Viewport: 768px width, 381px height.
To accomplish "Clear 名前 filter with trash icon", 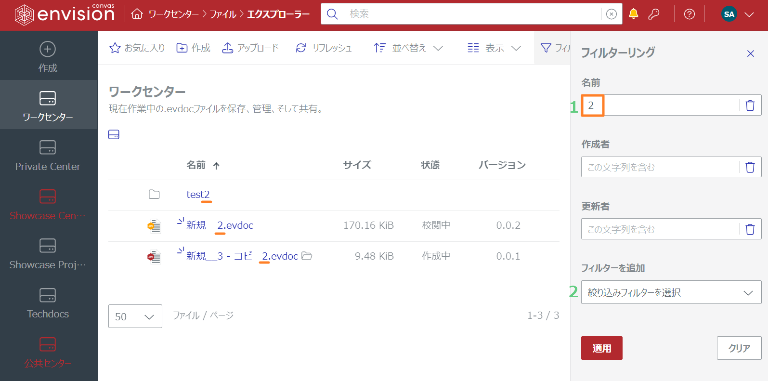I will (750, 105).
